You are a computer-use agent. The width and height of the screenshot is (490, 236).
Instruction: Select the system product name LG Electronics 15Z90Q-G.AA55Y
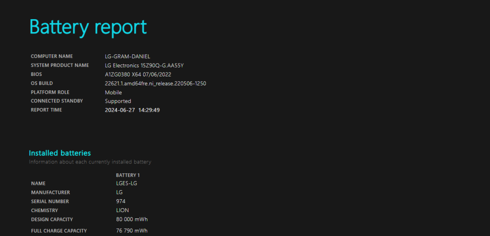point(144,65)
